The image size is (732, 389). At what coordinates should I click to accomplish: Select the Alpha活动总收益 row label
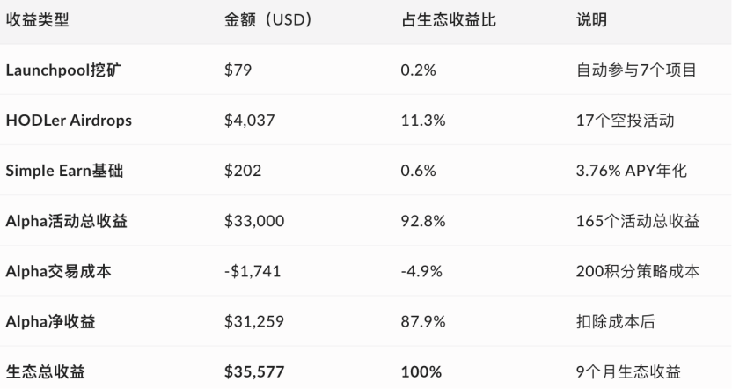tap(67, 222)
